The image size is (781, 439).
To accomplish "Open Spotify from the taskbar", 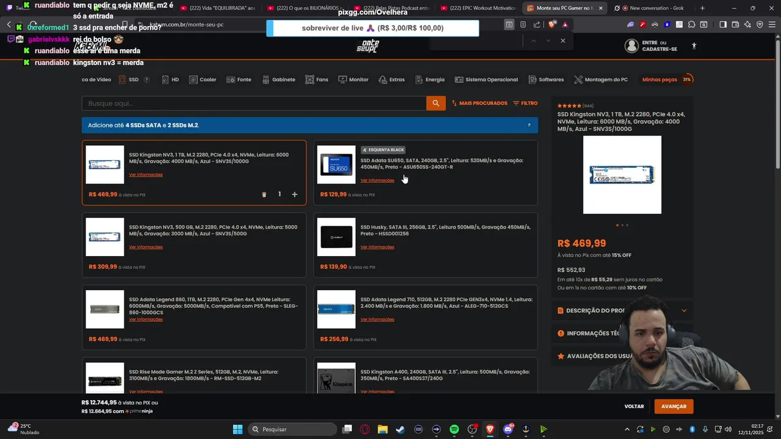I will (x=454, y=429).
